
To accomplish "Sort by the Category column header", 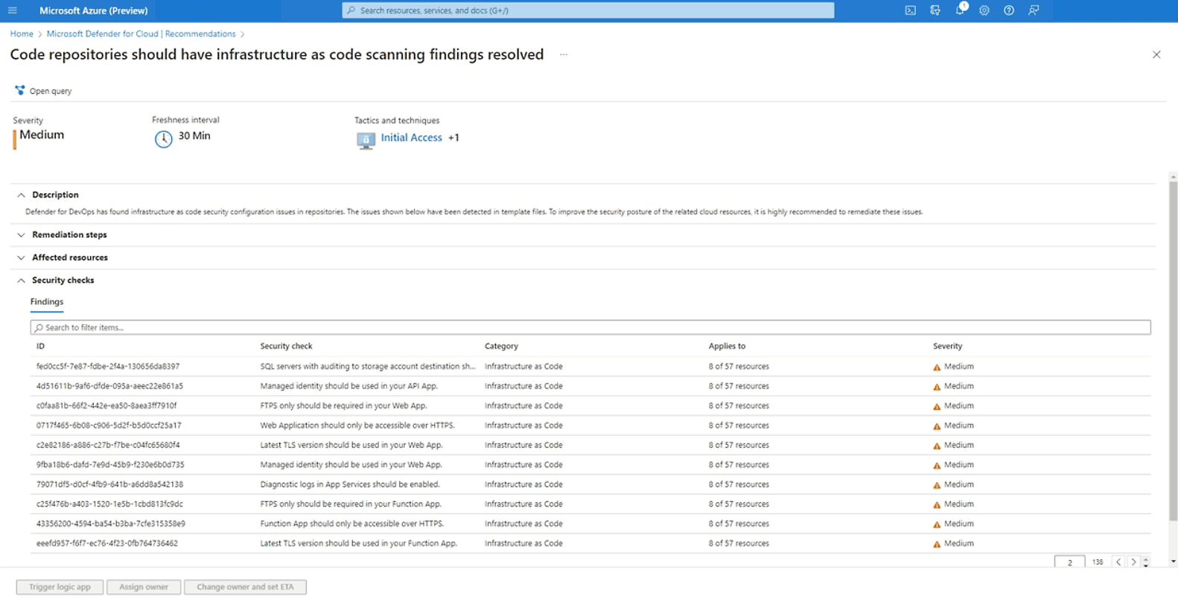I will pyautogui.click(x=501, y=346).
